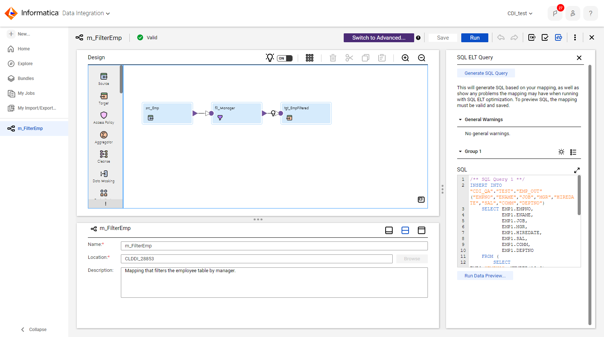This screenshot has height=337, width=604.
Task: Select split properties panel layout
Action: pyautogui.click(x=405, y=230)
